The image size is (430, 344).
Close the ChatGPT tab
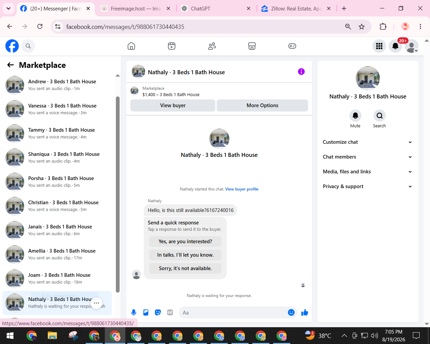coord(249,8)
